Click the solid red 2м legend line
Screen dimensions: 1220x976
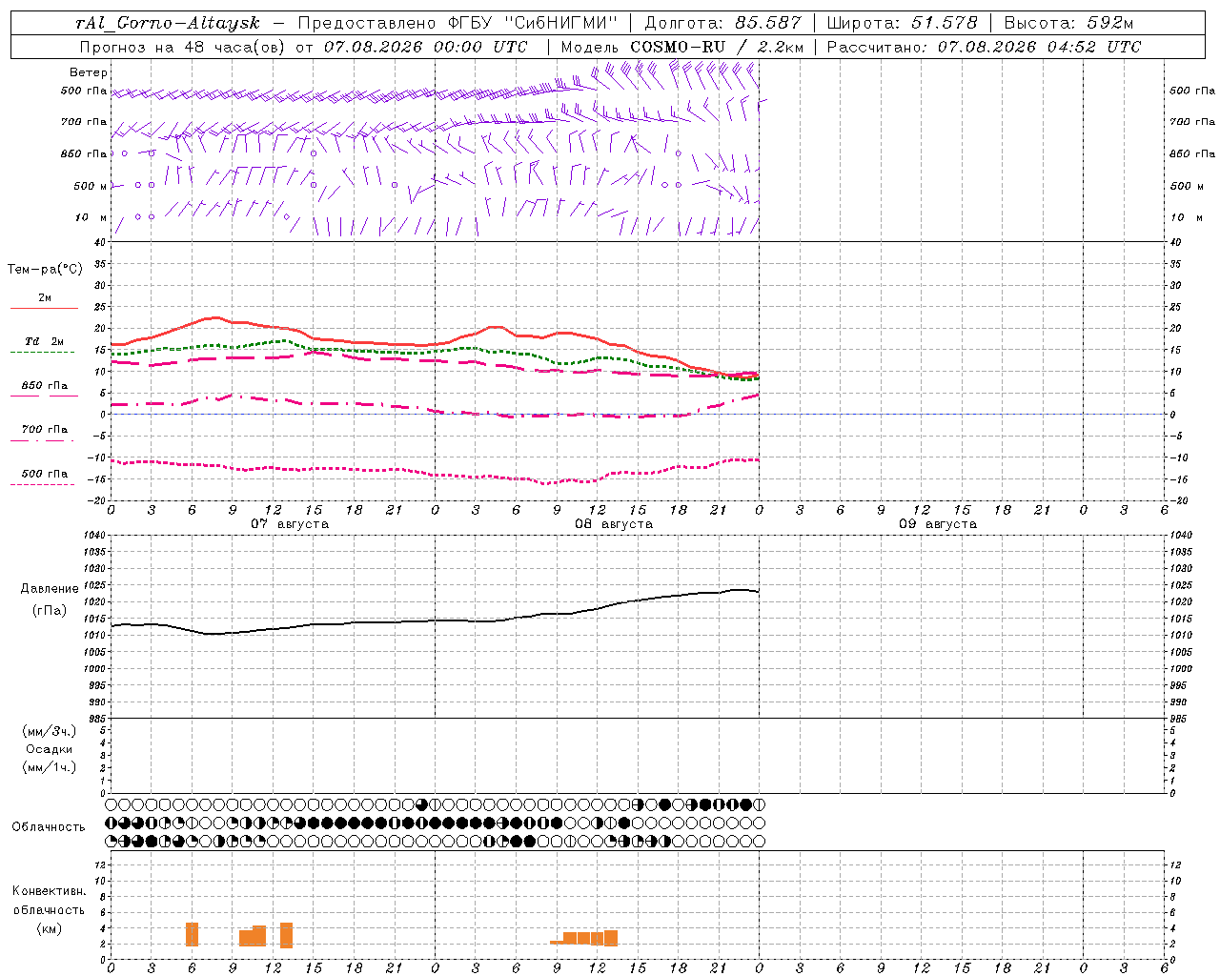44,308
